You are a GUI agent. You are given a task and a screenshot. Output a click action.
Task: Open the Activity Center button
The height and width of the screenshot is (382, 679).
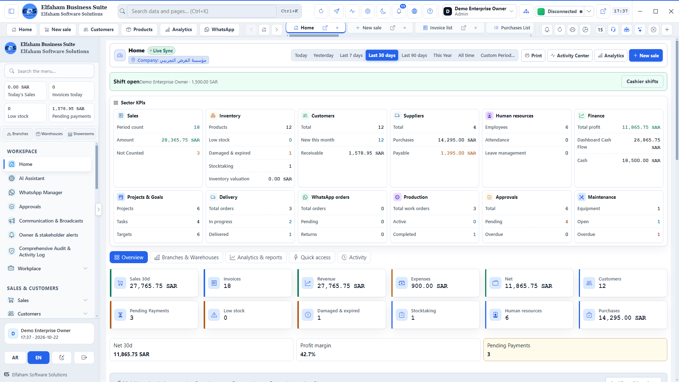[570, 56]
